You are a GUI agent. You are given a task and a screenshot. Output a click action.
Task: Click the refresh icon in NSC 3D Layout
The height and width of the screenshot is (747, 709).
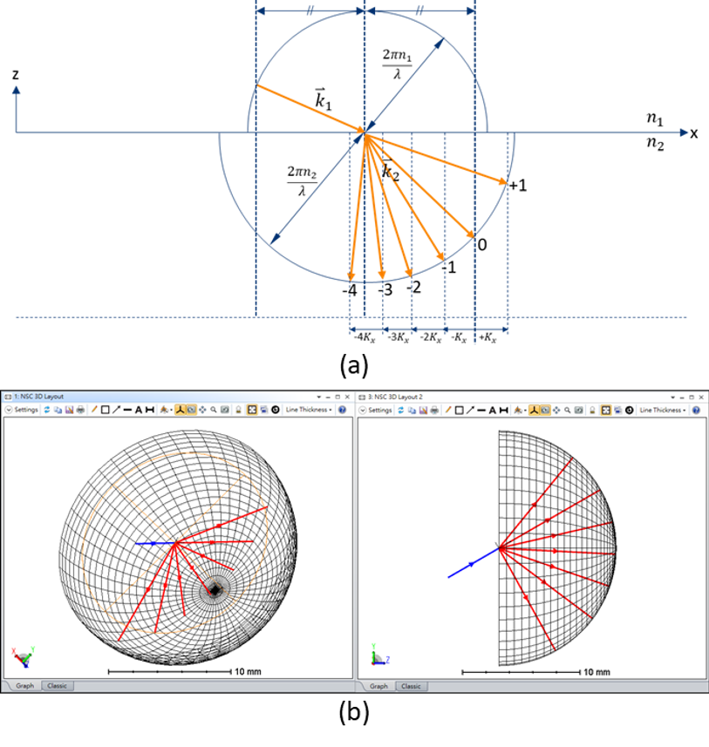(x=46, y=410)
